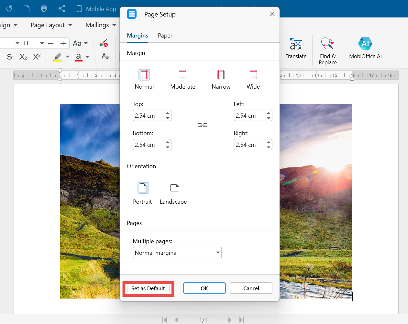
Task: Open Find & Replace
Action: pyautogui.click(x=328, y=51)
